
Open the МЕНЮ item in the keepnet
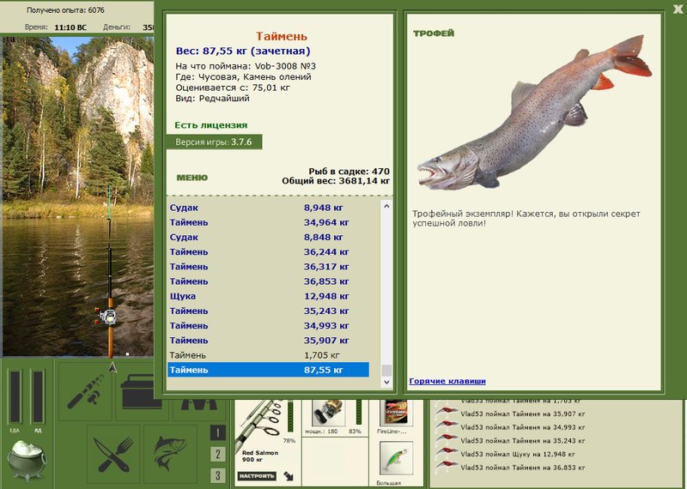[x=192, y=178]
